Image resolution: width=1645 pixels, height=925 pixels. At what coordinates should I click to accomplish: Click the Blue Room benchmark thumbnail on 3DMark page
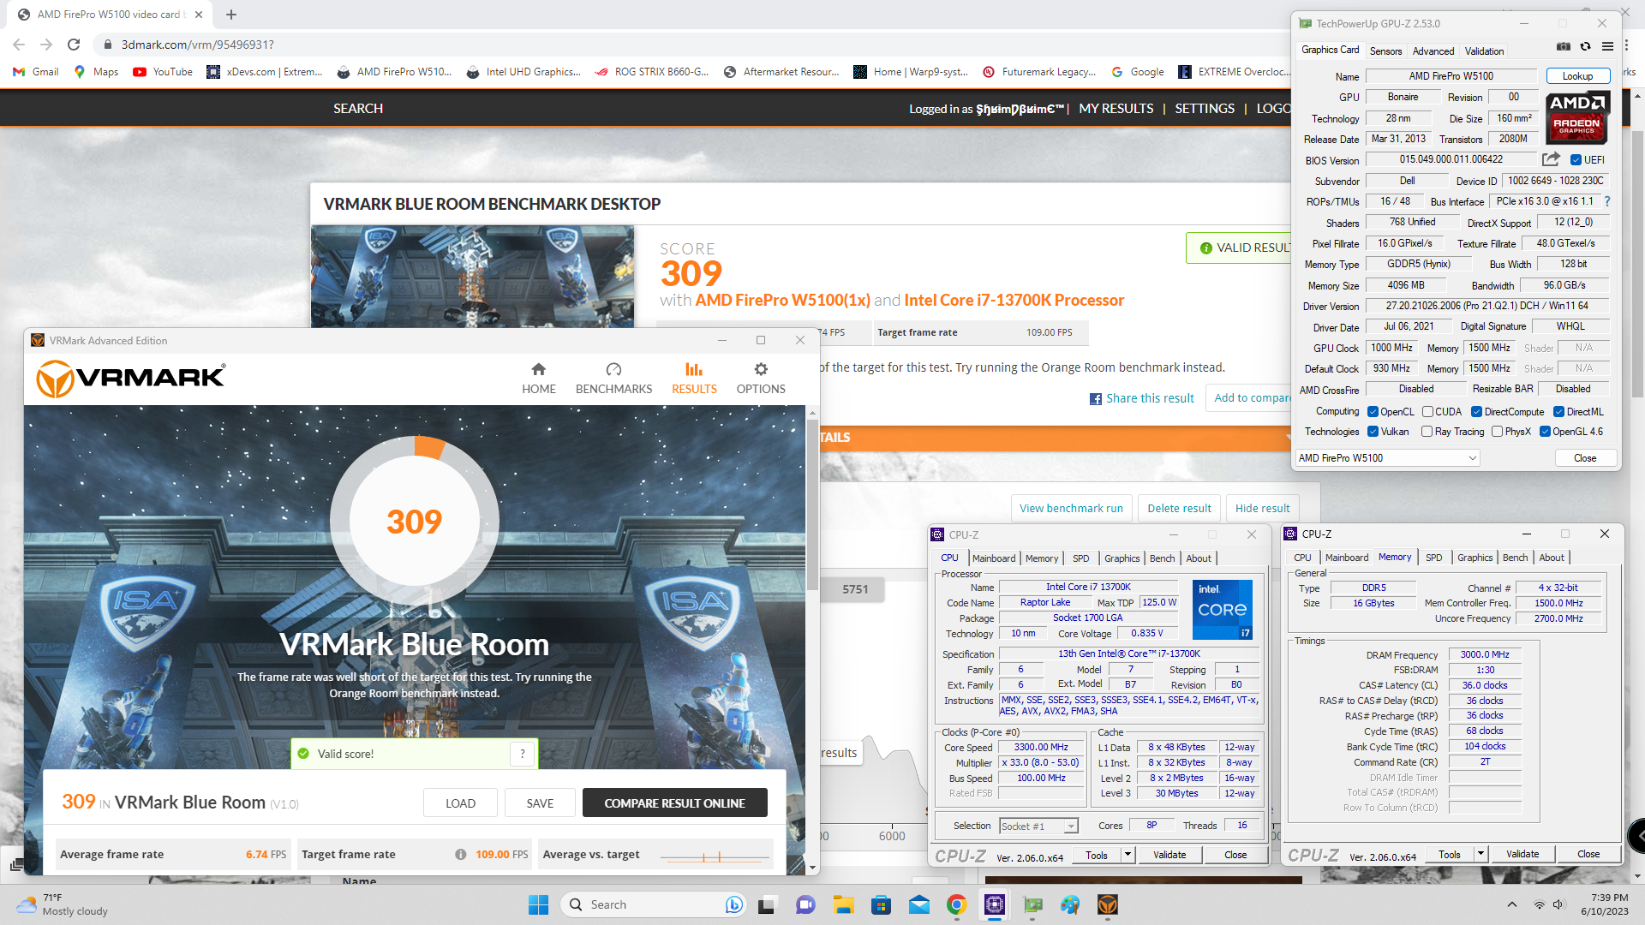pyautogui.click(x=473, y=276)
